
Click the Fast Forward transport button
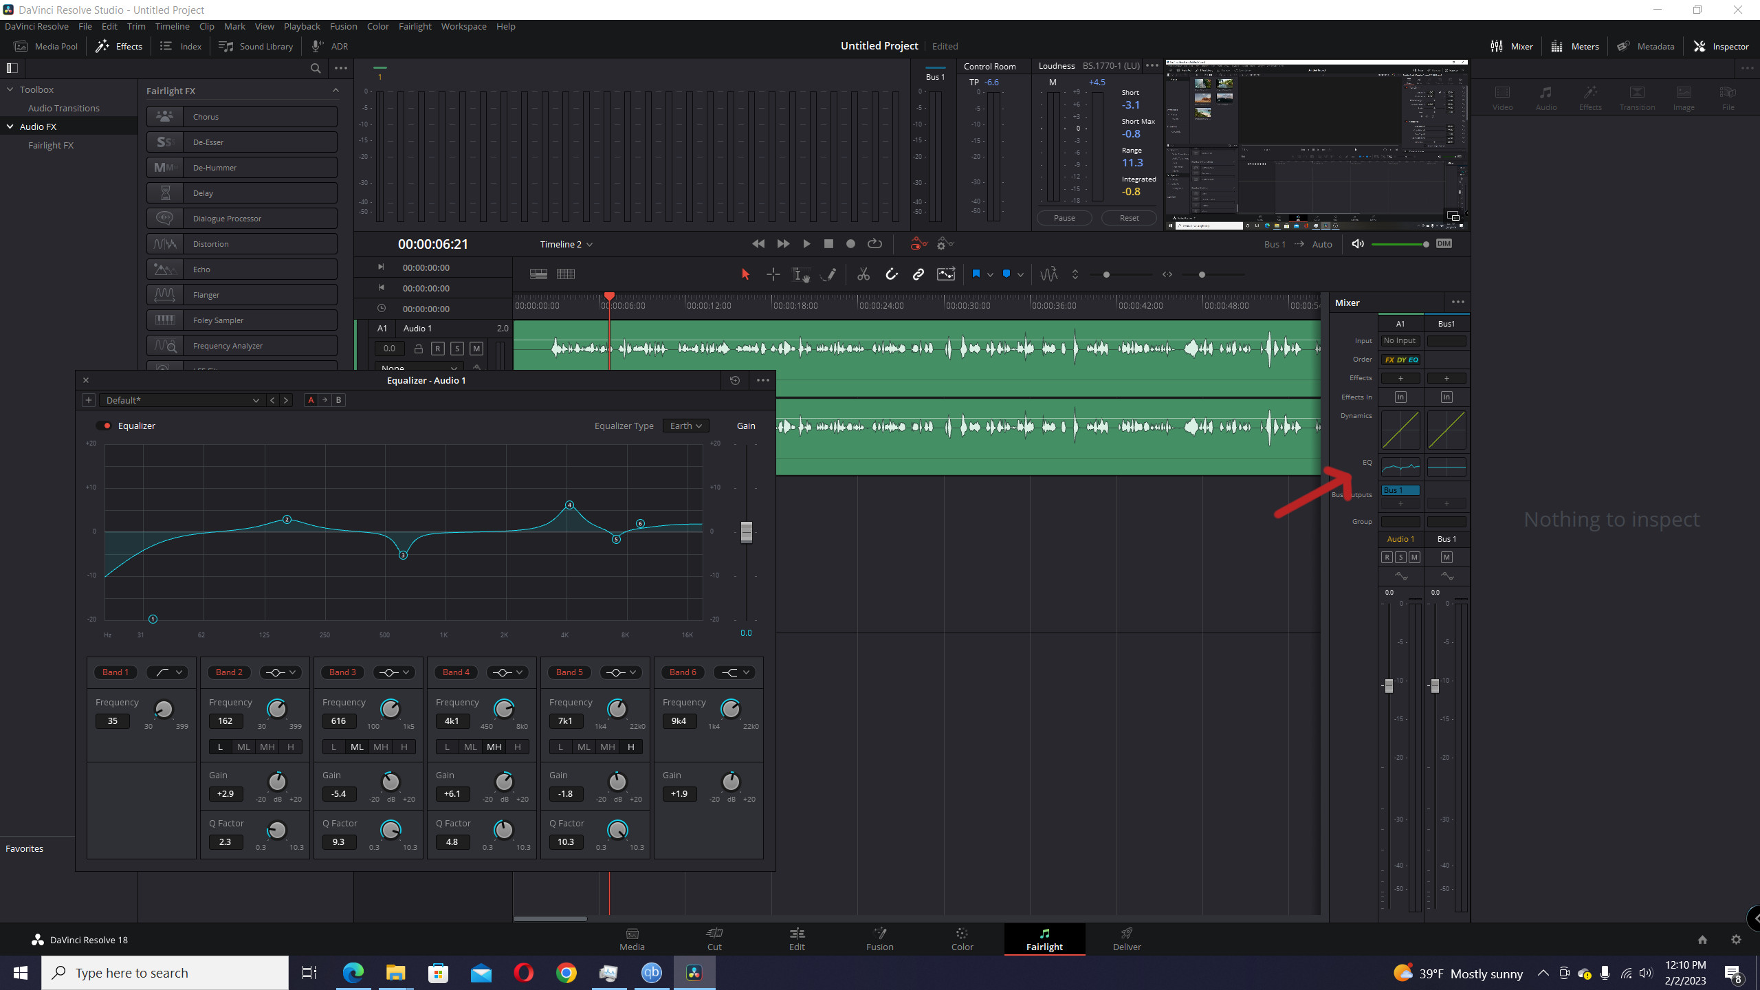click(783, 244)
